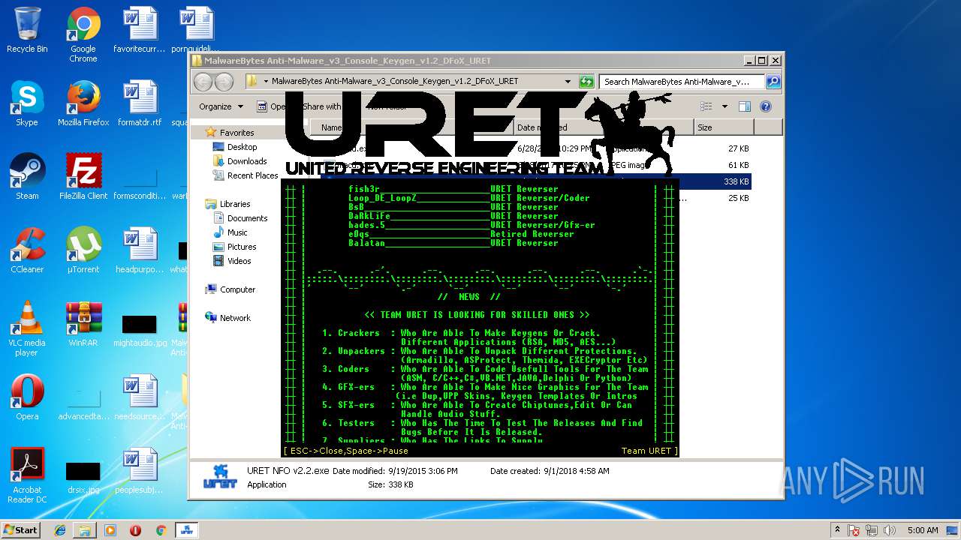Viewport: 961px width, 540px height.
Task: Expand address bar history dropdown
Action: [568, 81]
